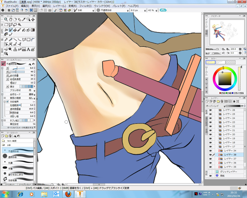Viewport: 247px width, 198px height.
Task: Click navigator zoom-out magnifier icon
Action: point(223,49)
